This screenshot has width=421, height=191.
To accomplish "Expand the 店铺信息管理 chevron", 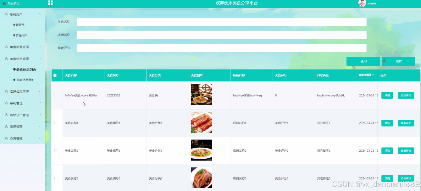I will [x=40, y=91].
